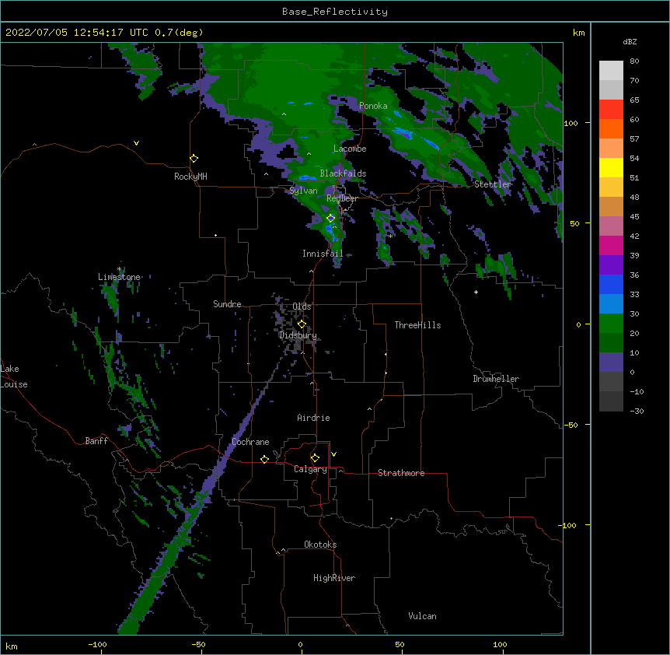This screenshot has height=655, width=670.
Task: Click the yellow diamond marker near RockyMH
Action: (194, 159)
